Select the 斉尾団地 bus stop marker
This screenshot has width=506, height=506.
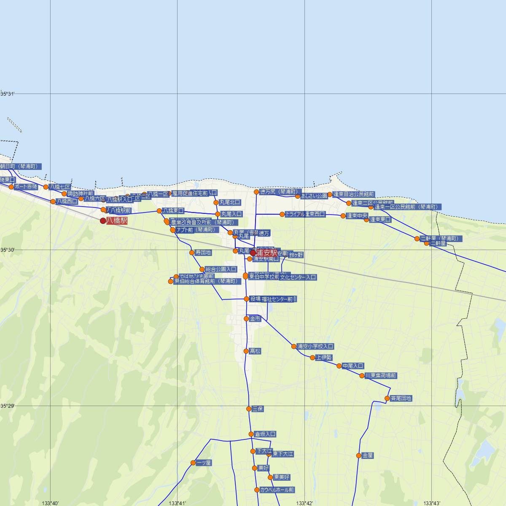387,398
